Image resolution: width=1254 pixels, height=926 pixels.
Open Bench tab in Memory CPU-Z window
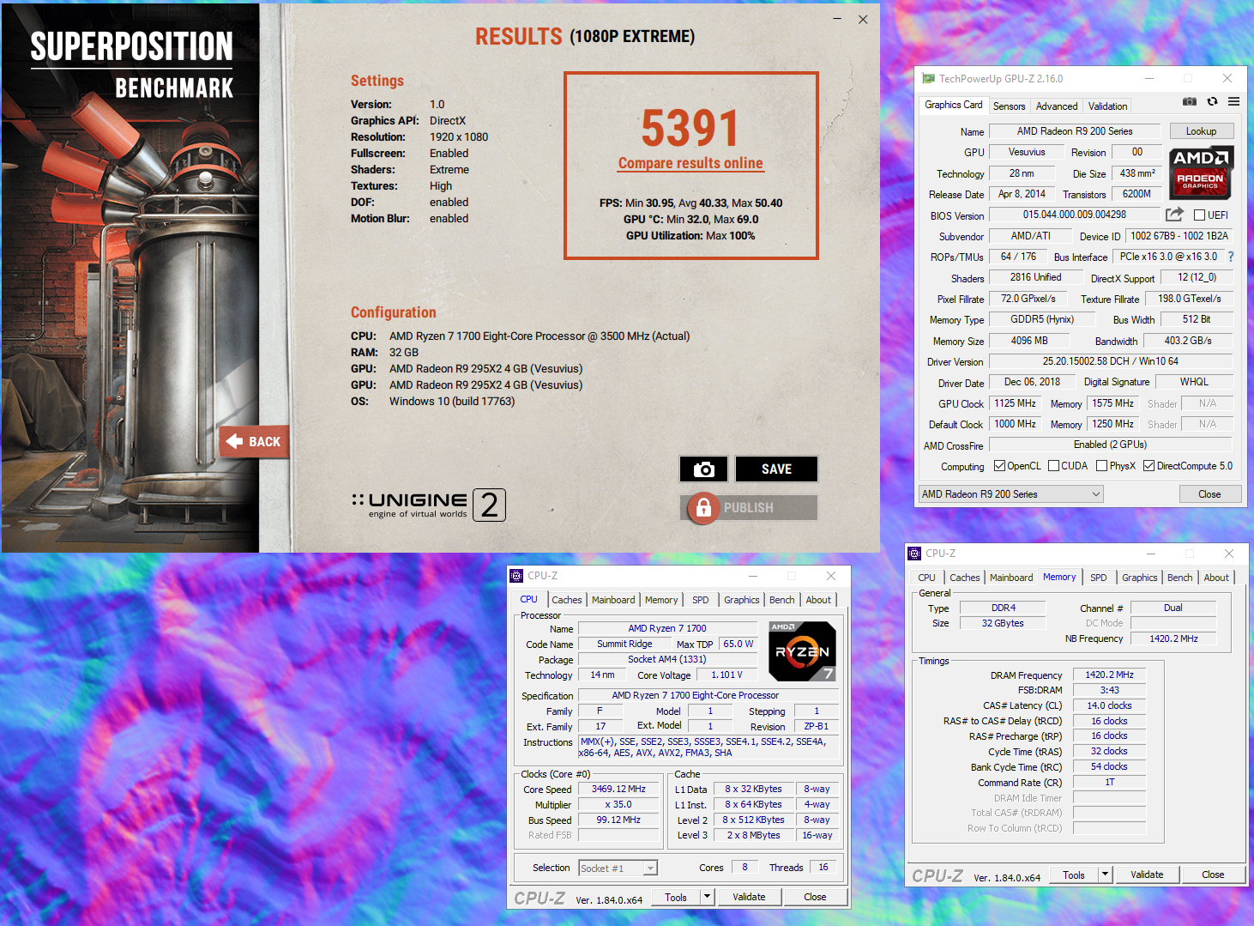pyautogui.click(x=1180, y=578)
